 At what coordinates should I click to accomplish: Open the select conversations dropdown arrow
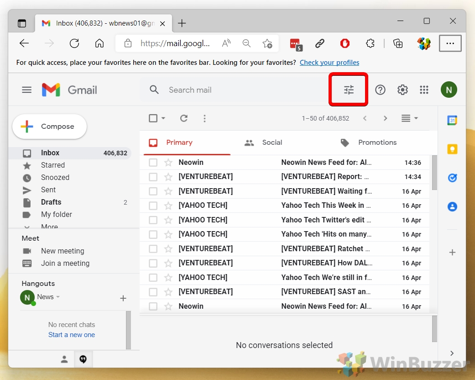click(x=162, y=118)
